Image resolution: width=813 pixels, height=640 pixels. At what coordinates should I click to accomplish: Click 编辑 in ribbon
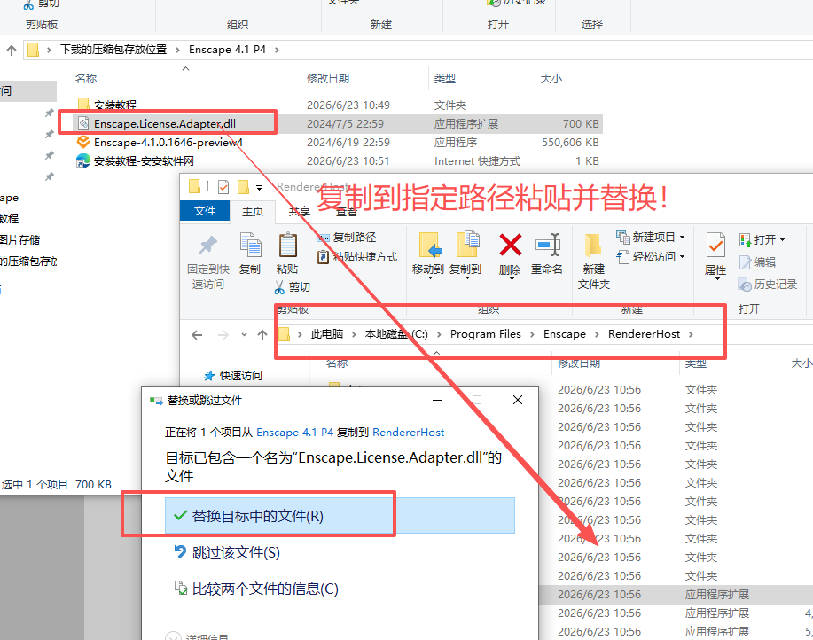tap(757, 262)
